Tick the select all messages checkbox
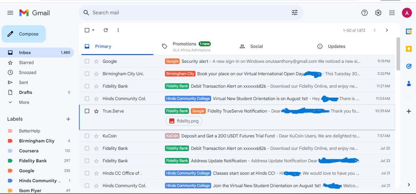This screenshot has width=416, height=194. click(x=87, y=30)
